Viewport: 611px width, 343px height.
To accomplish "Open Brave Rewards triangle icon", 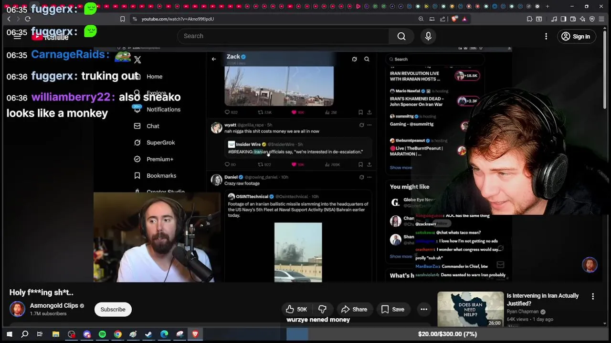I will coord(464,19).
